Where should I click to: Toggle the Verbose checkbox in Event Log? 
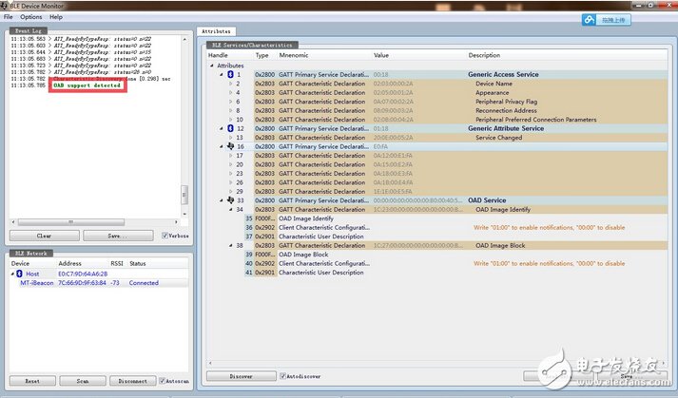tap(165, 236)
